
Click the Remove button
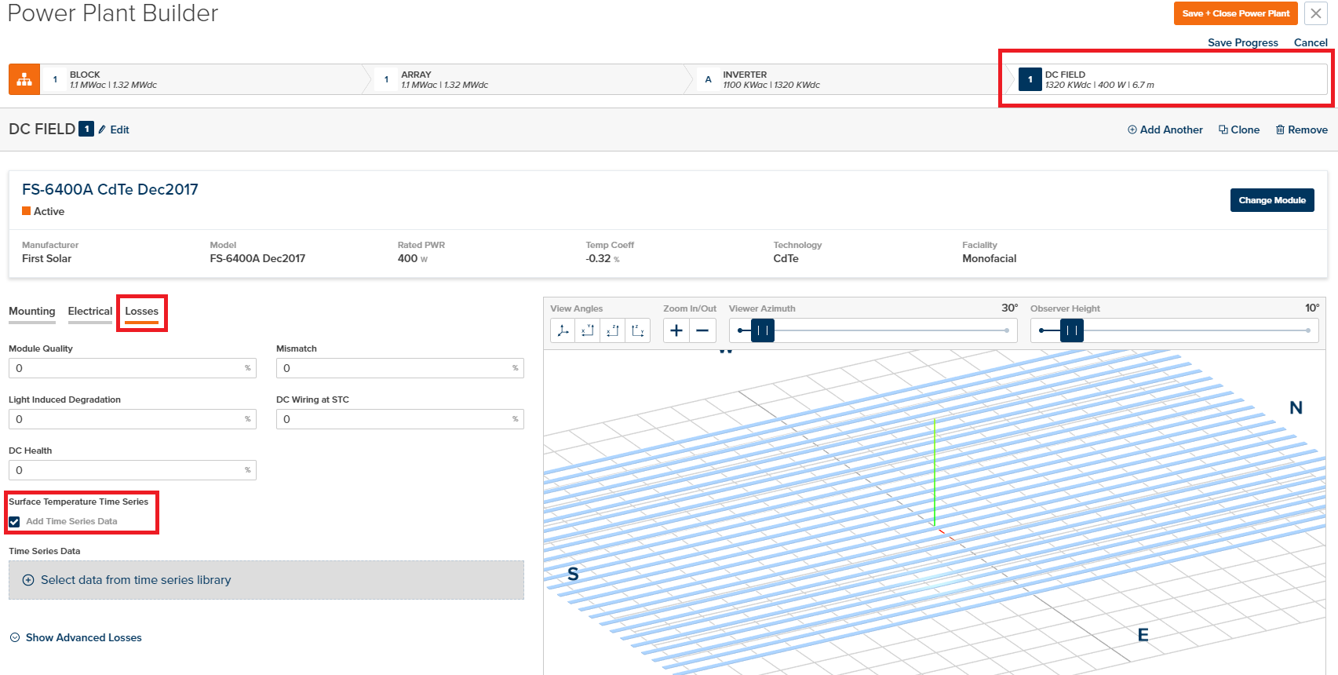click(1302, 130)
